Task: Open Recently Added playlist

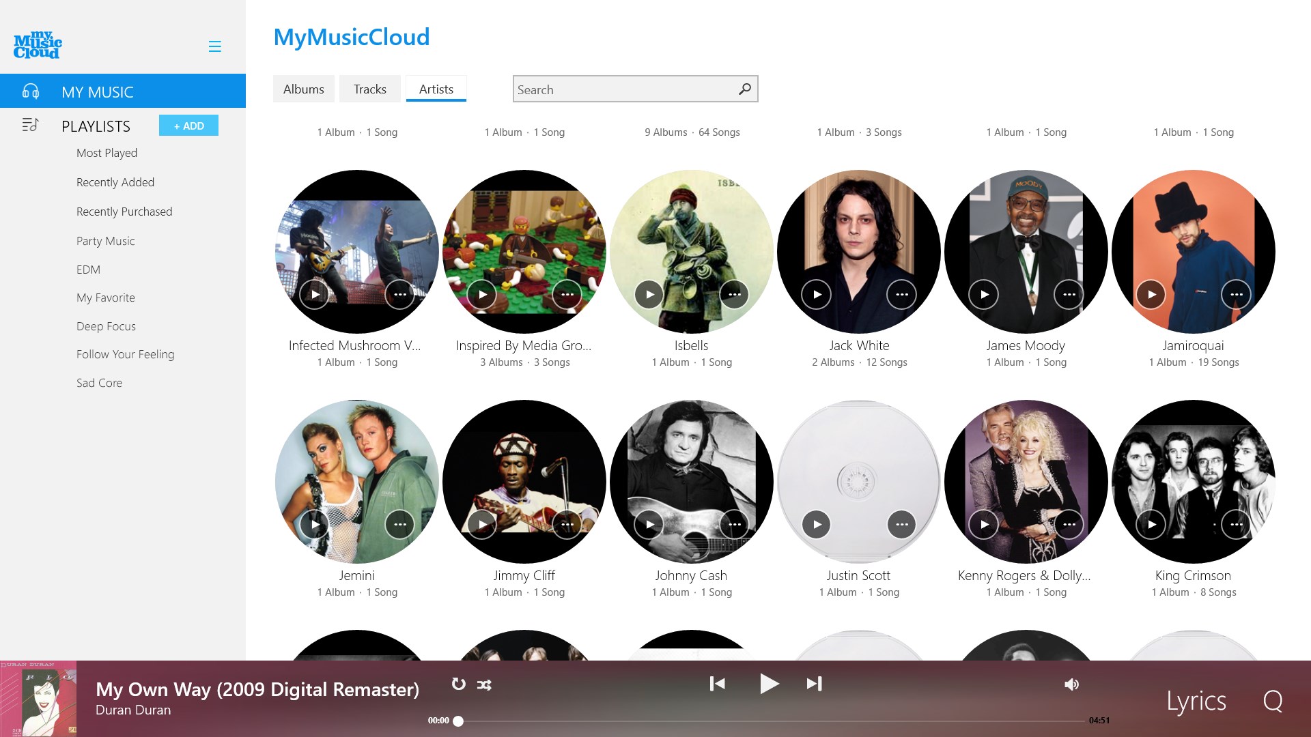Action: pos(115,182)
